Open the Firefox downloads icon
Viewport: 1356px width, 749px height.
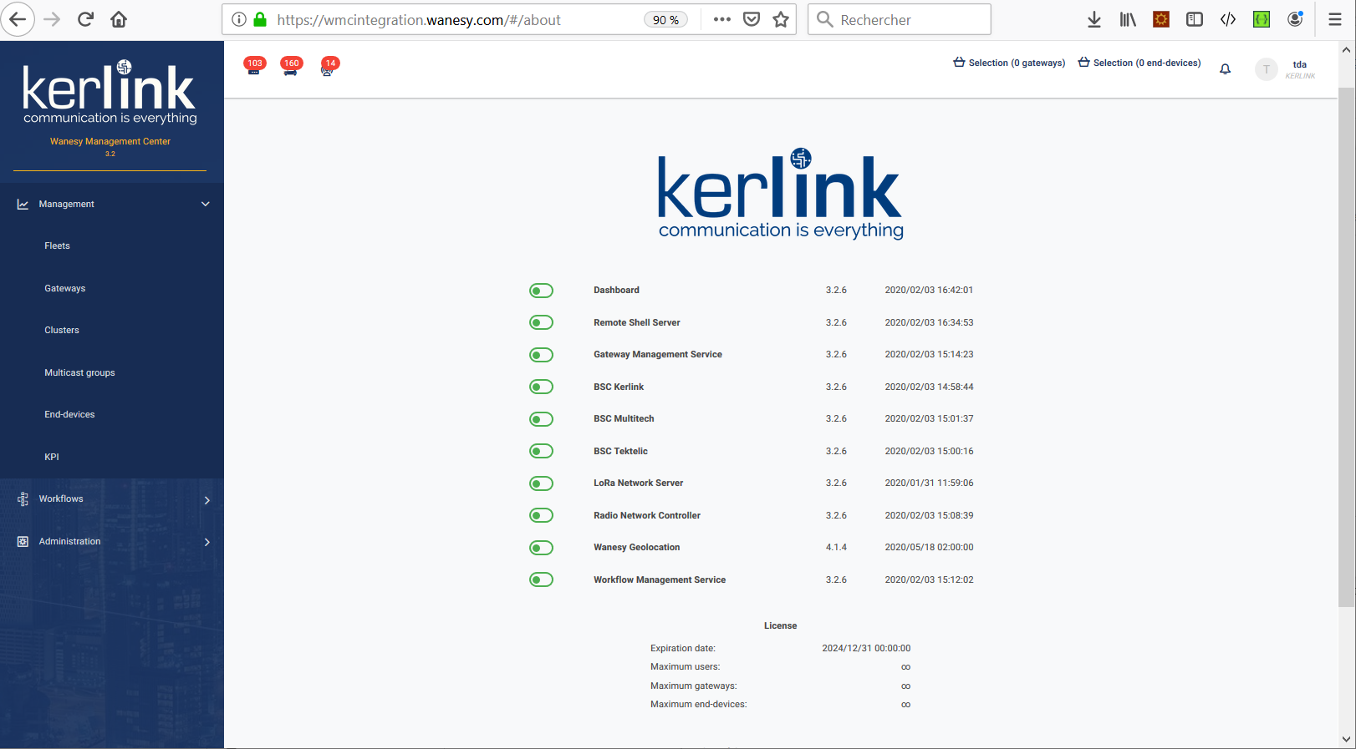1093,19
